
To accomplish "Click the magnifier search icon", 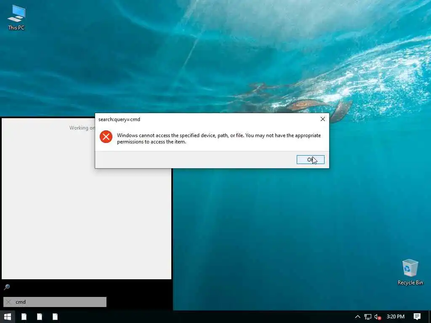I will [x=7, y=287].
